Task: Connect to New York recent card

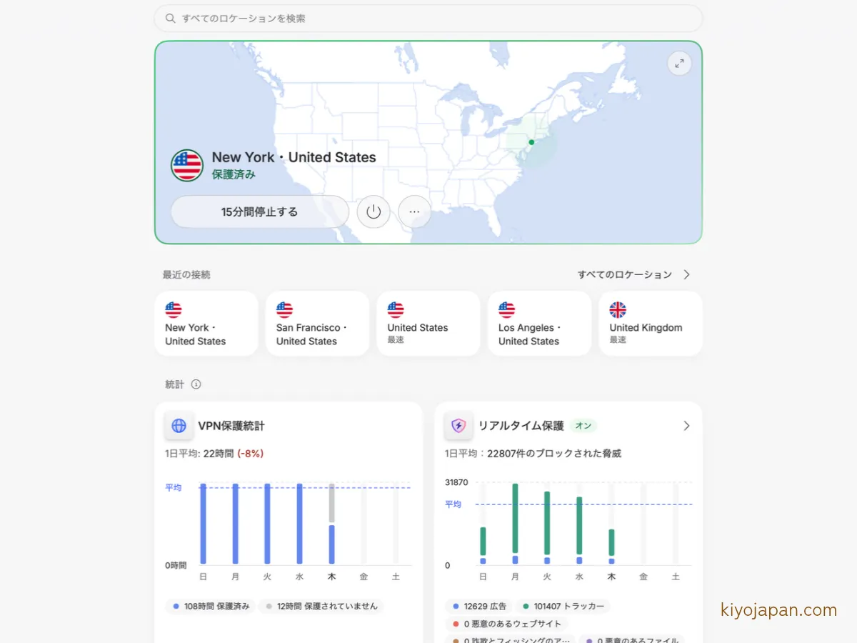Action: click(x=206, y=323)
